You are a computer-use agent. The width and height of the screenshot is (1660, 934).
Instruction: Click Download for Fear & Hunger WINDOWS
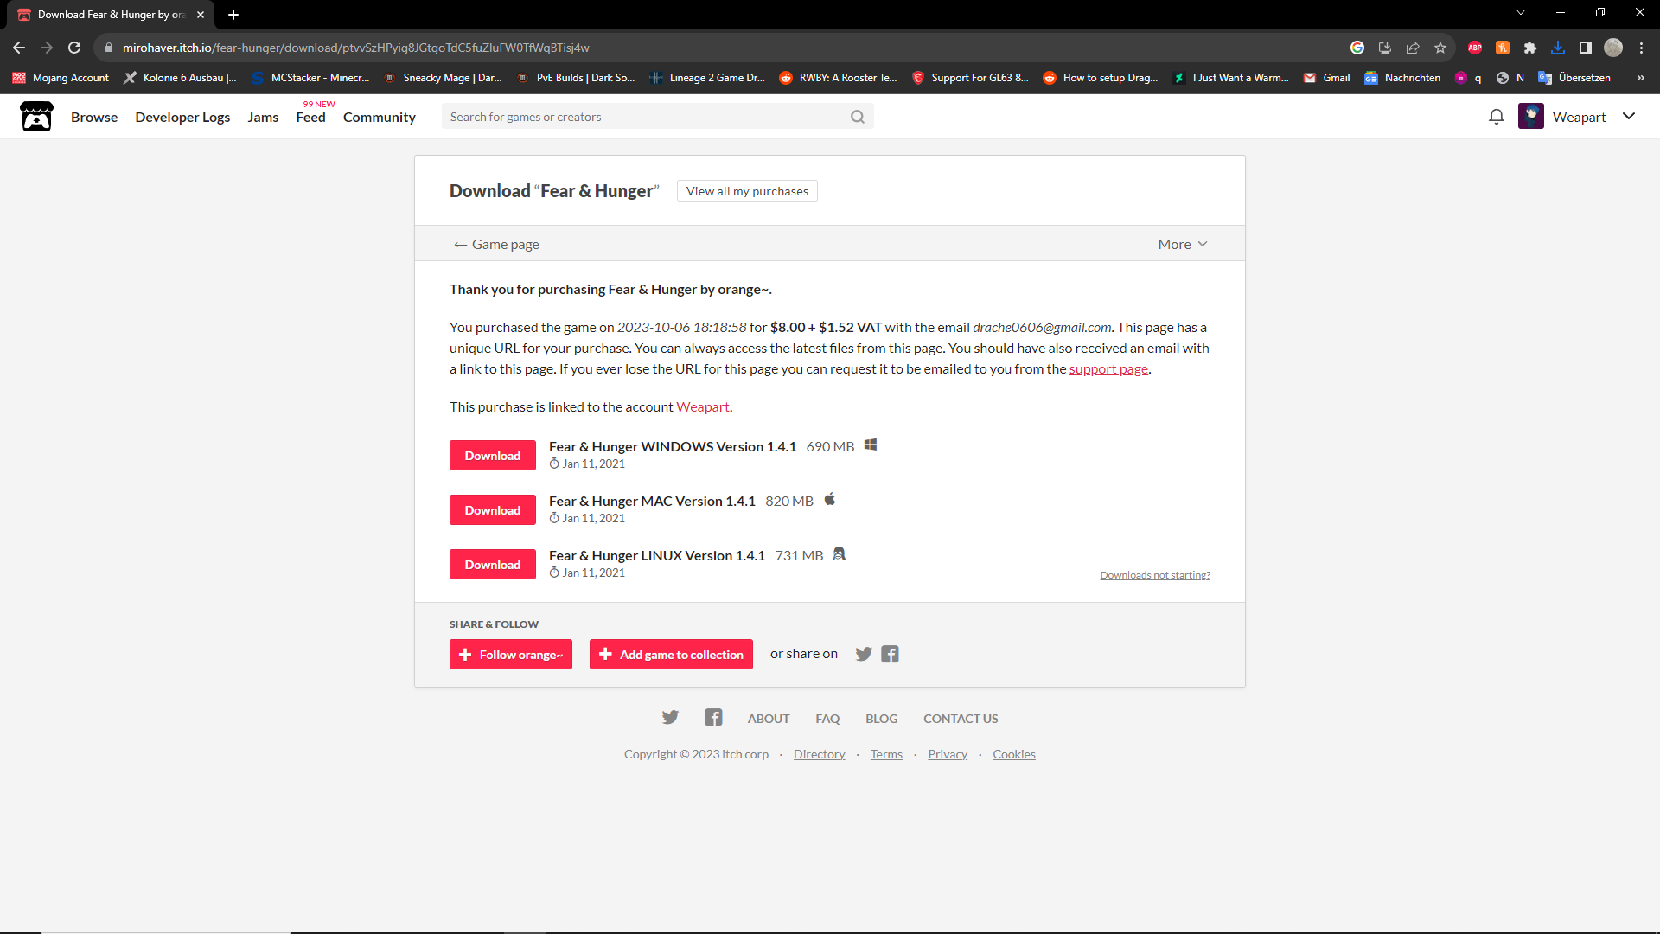point(493,455)
